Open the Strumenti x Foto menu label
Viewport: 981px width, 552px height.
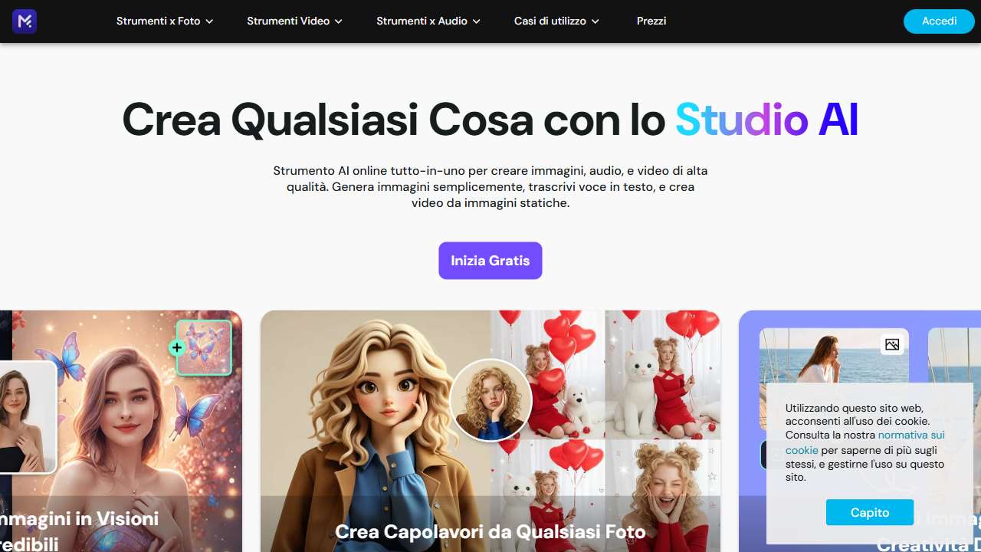click(159, 21)
